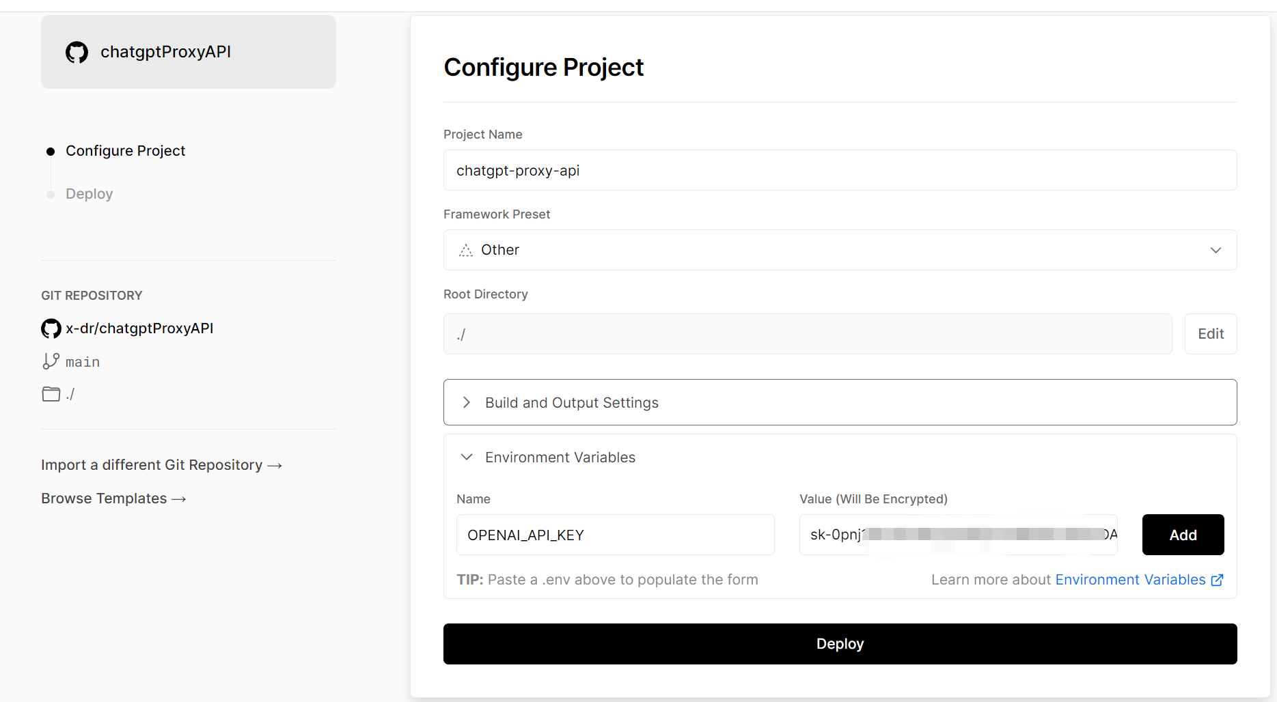Click the main branch name text
This screenshot has height=702, width=1277.
point(83,362)
